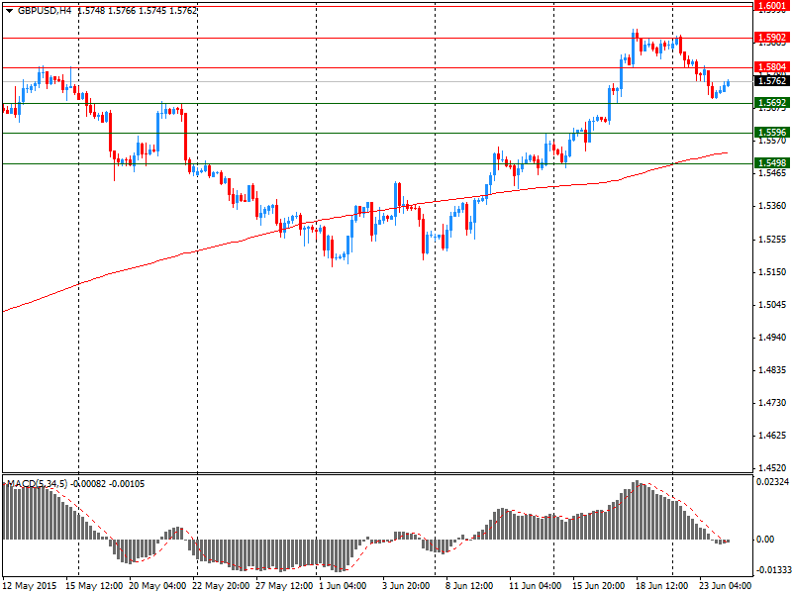Click the 15 Jun 20:00 time label

(599, 586)
